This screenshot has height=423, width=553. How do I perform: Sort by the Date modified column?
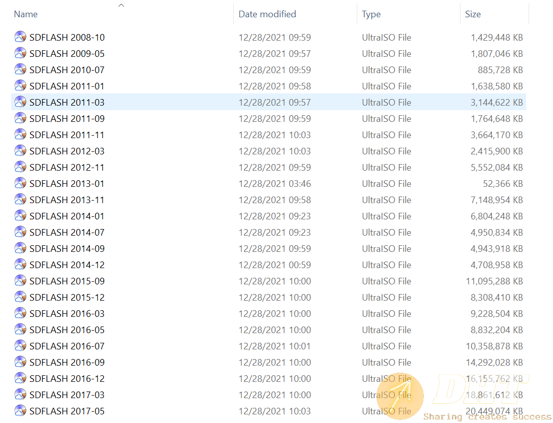pos(267,14)
